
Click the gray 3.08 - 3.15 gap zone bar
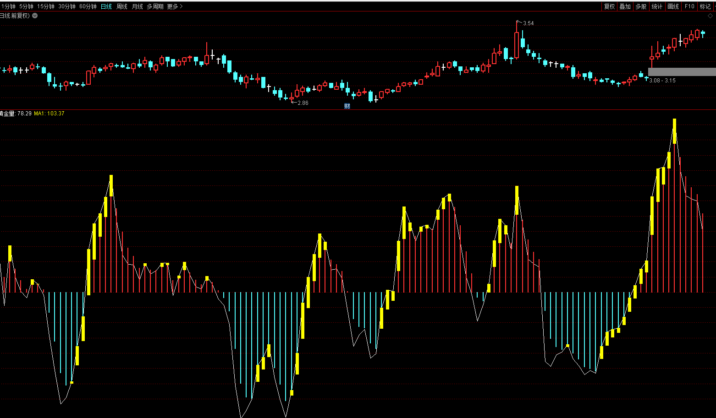pyautogui.click(x=682, y=72)
